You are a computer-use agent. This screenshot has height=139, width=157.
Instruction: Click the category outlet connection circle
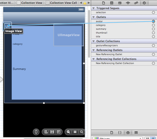[x=153, y=25]
